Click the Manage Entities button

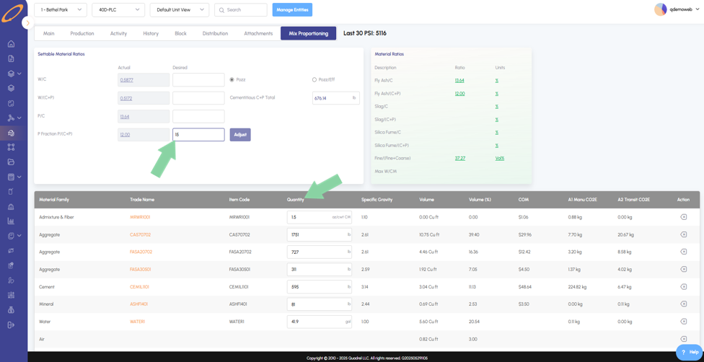292,10
